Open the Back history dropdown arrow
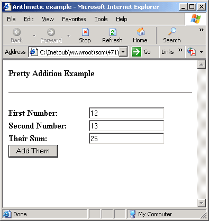The height and width of the screenshot is (221, 209). [x=34, y=36]
